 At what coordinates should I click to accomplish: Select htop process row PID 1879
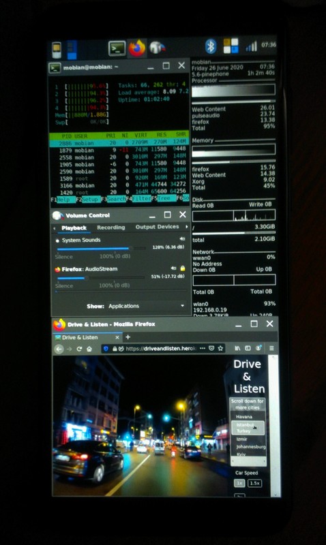[119, 150]
